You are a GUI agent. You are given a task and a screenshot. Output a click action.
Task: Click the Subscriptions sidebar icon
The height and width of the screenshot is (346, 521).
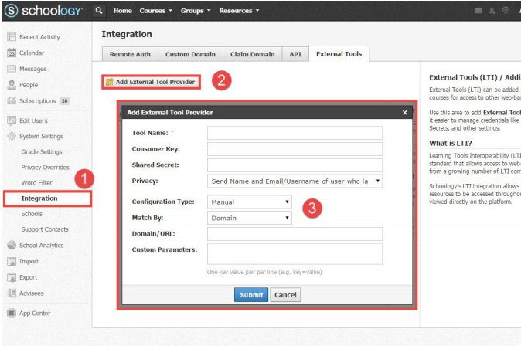[x=12, y=100]
